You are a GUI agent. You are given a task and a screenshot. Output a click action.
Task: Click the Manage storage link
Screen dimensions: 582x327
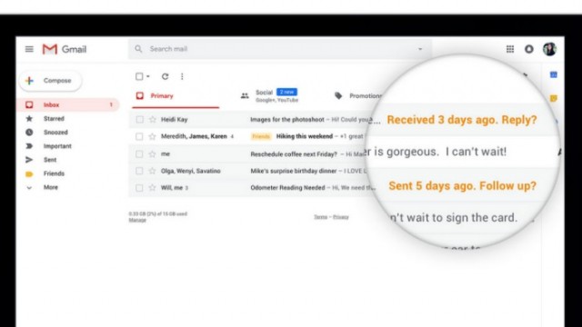[137, 220]
